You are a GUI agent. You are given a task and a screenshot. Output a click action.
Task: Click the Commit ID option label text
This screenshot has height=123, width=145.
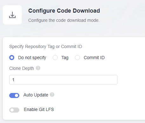tap(94, 58)
